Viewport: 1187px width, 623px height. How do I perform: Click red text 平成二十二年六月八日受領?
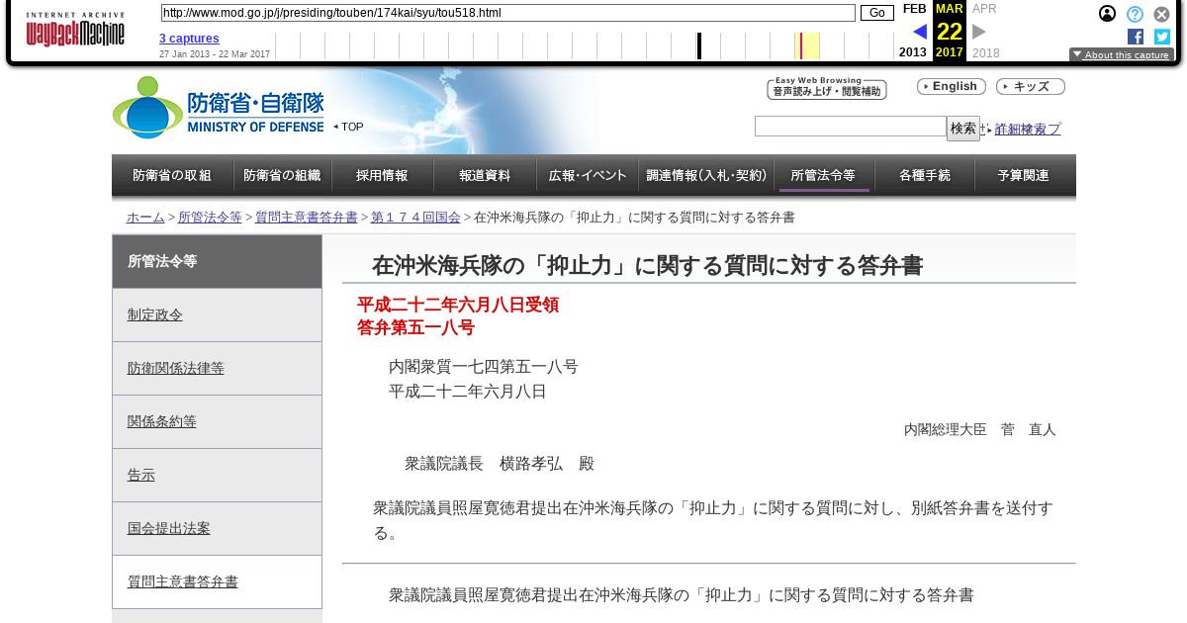point(458,305)
